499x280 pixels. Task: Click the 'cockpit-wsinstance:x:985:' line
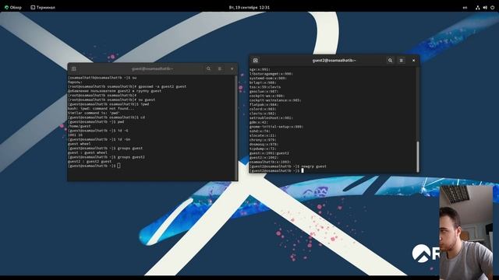tap(275, 100)
